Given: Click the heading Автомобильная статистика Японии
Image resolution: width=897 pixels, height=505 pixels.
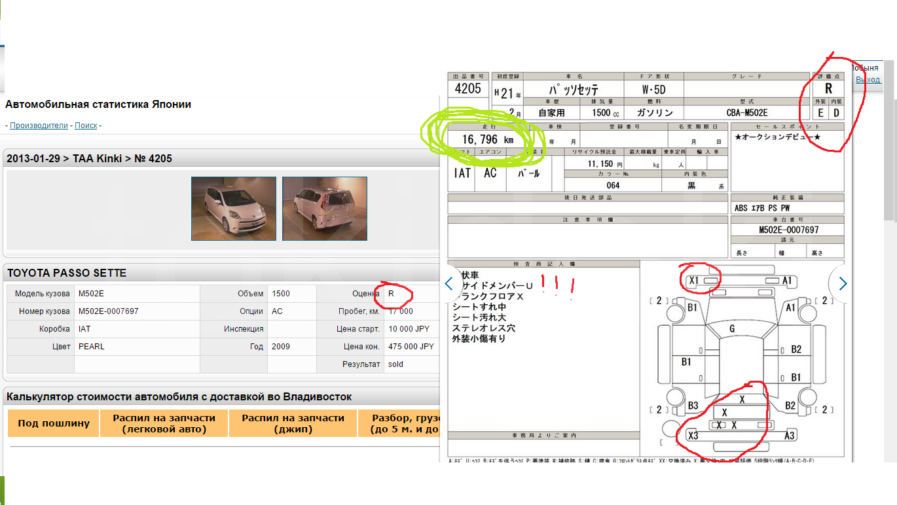Looking at the screenshot, I should tap(98, 105).
